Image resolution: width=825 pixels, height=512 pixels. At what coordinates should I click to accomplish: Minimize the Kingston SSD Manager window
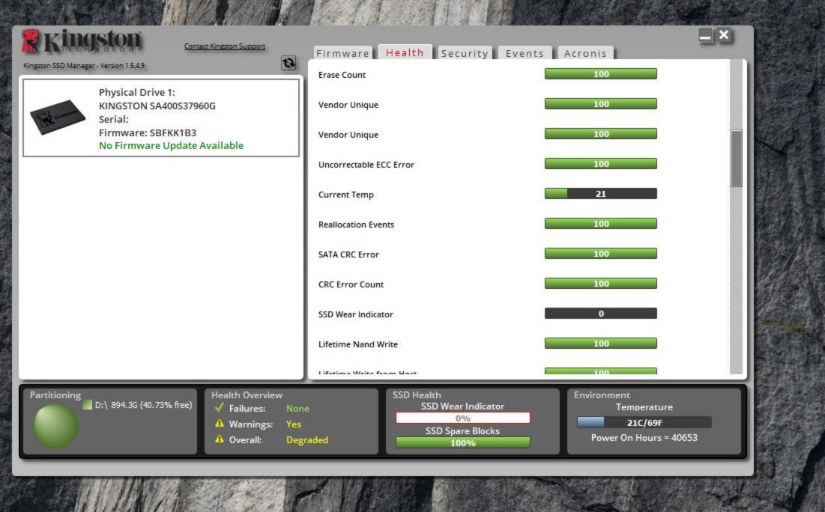(x=705, y=35)
